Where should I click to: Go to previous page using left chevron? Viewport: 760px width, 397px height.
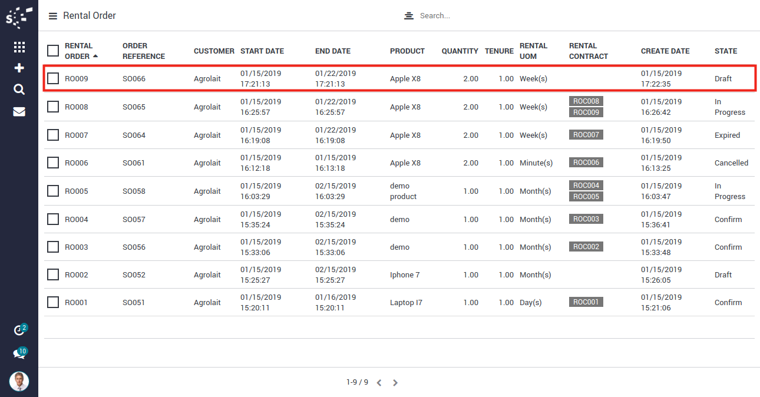pos(379,383)
